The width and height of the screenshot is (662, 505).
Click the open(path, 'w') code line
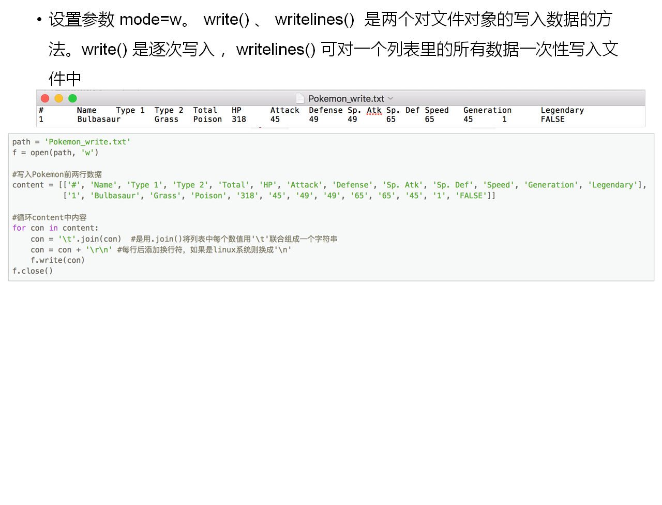(x=55, y=153)
